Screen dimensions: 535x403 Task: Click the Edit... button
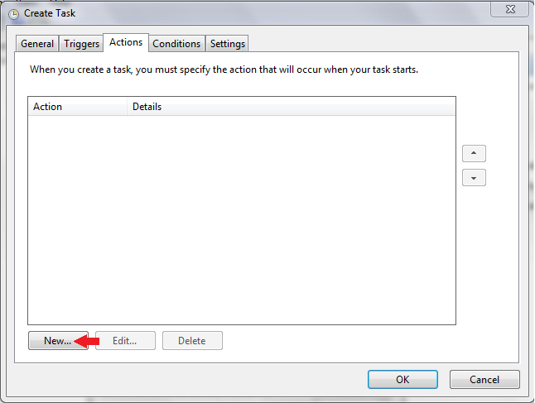tap(125, 341)
